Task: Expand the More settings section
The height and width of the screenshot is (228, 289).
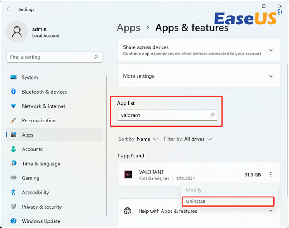Action: point(271,76)
